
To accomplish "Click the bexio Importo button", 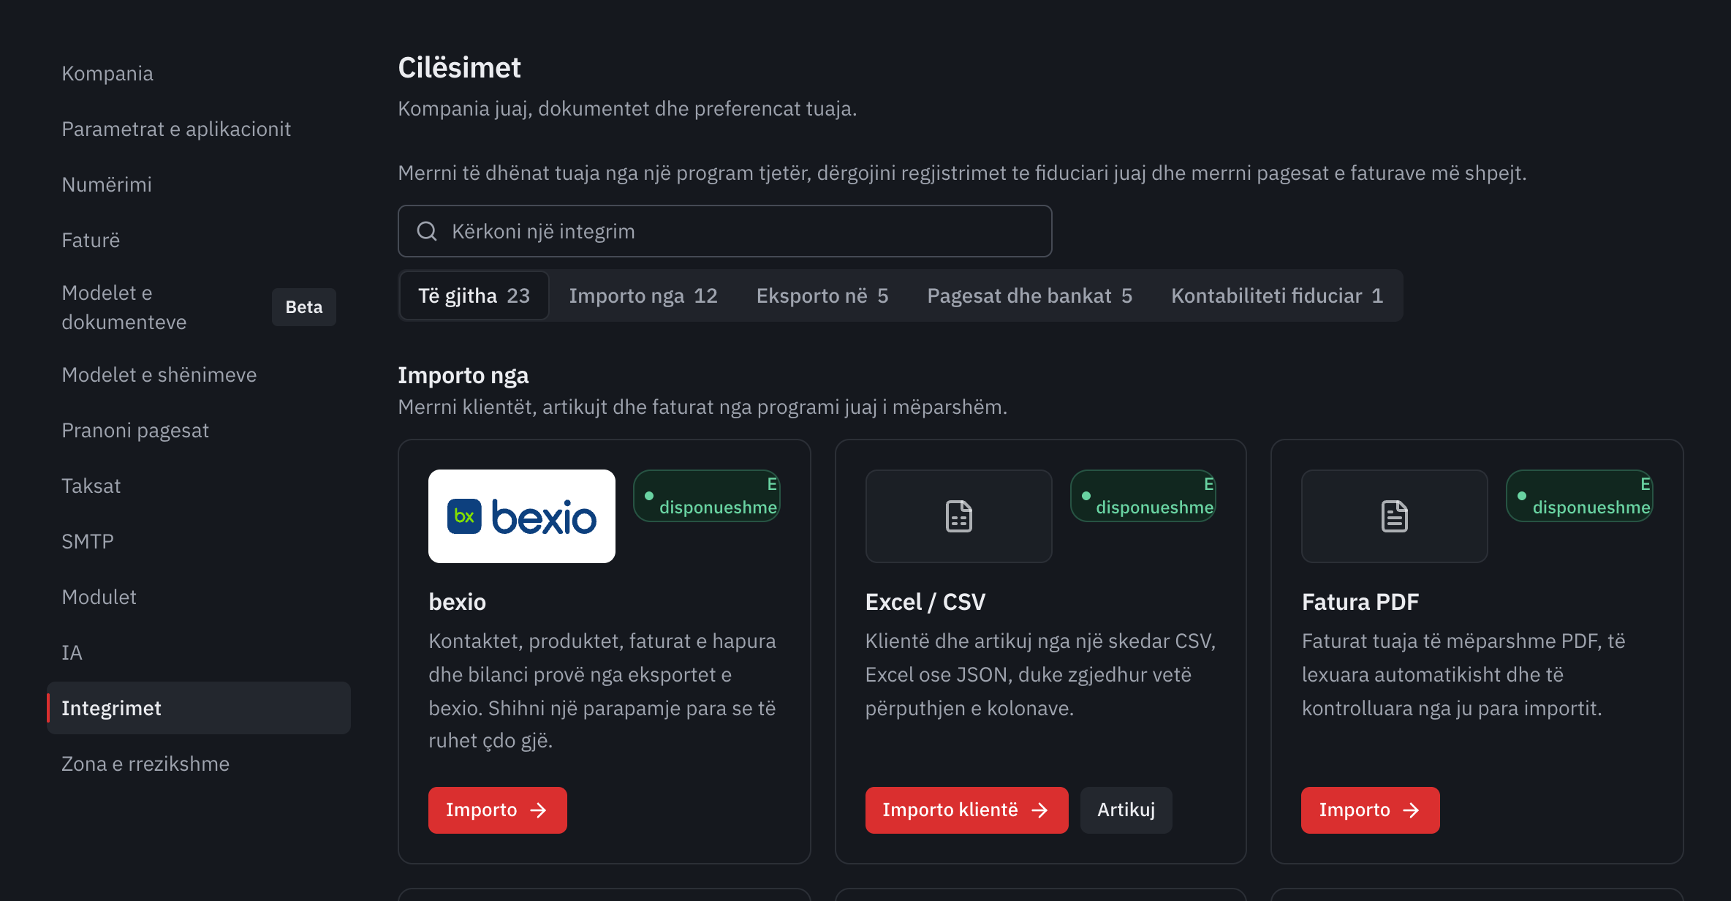I will click(x=497, y=810).
